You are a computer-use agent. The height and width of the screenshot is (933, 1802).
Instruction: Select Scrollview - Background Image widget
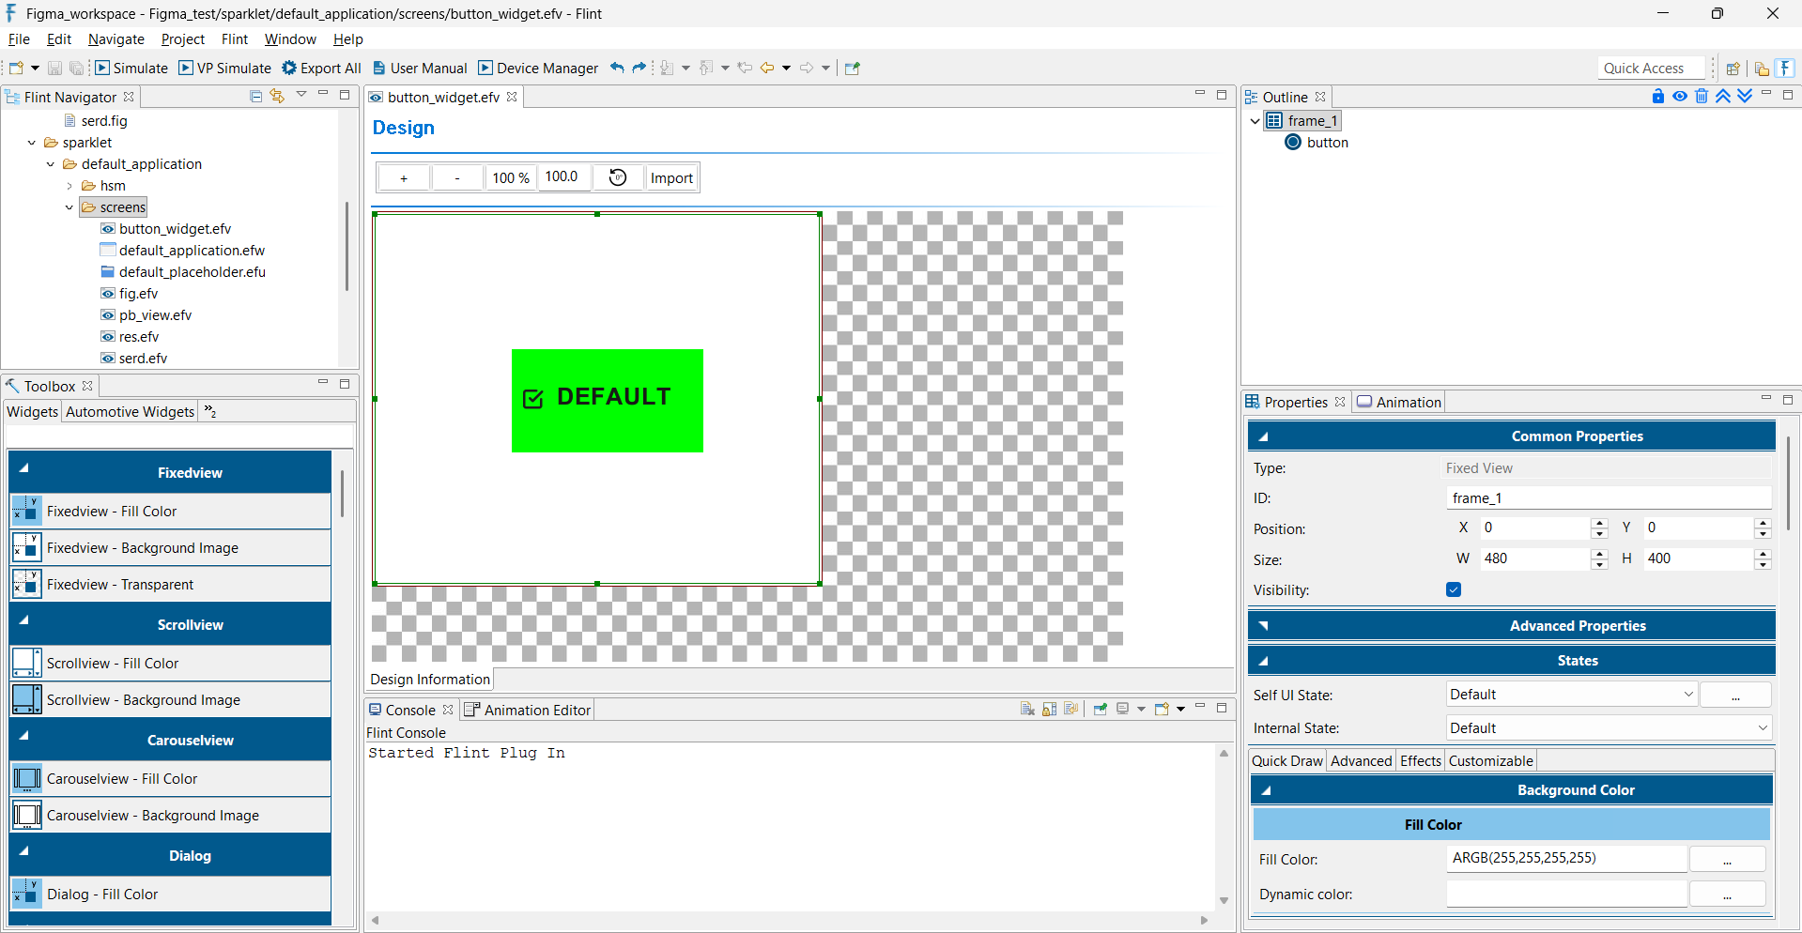pos(172,700)
